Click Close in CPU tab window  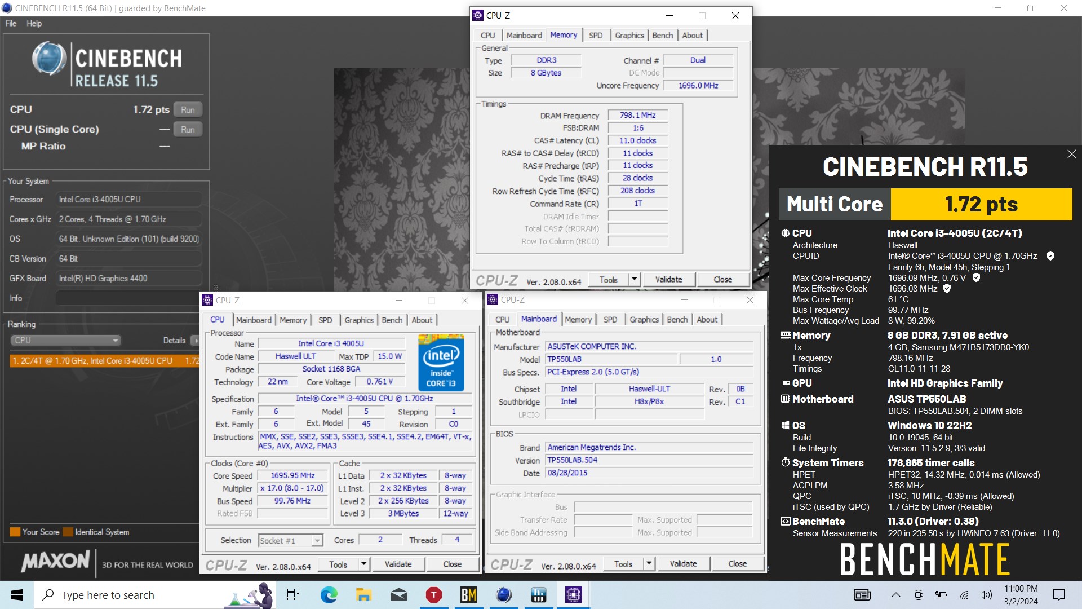(453, 564)
